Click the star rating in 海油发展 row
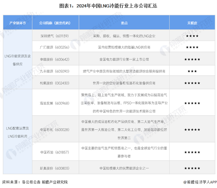 click(192, 103)
